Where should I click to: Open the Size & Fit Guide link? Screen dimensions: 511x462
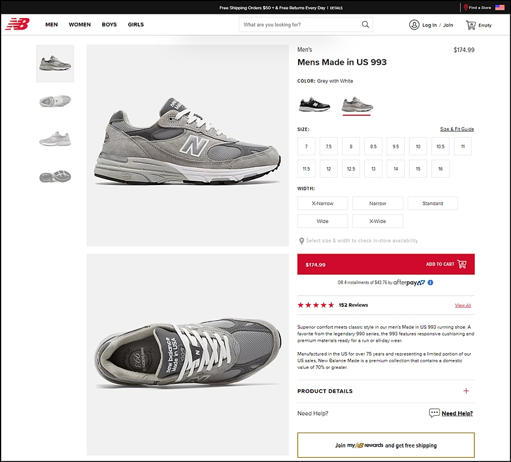click(457, 129)
